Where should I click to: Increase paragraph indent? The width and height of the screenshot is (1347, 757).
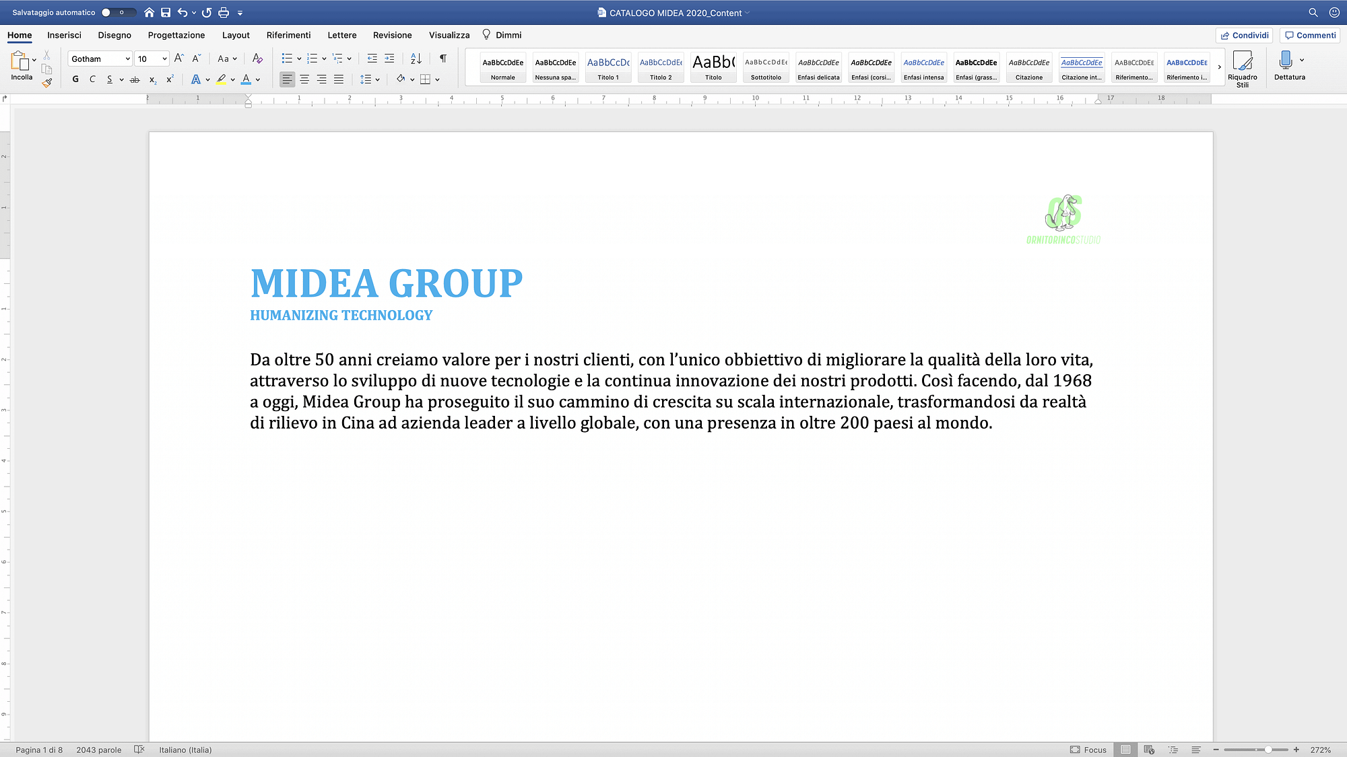click(x=389, y=59)
